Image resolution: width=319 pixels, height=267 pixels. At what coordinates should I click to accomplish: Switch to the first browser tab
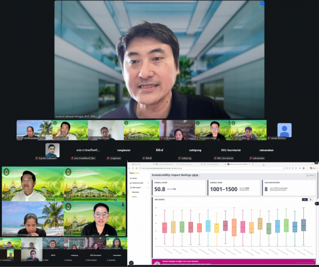pos(142,164)
